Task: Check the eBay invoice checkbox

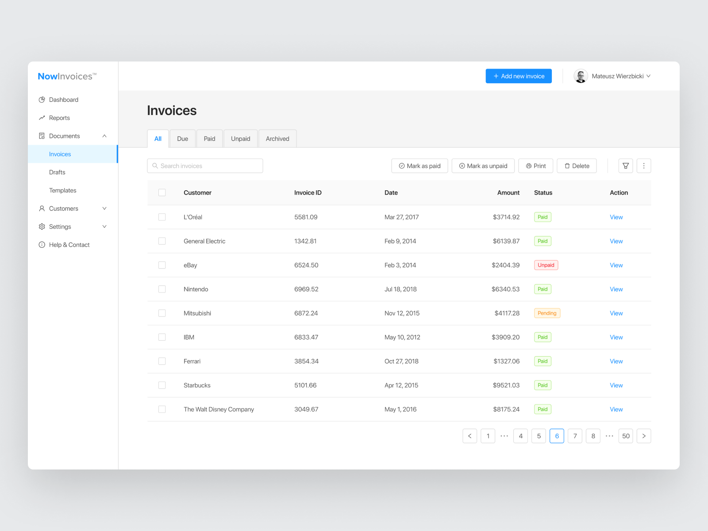Action: (x=162, y=265)
